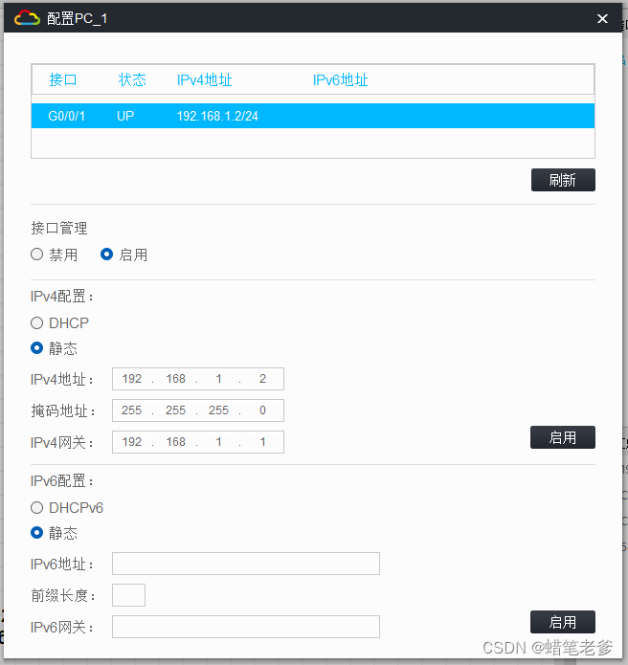Choose 静态 under IPv4配置
Viewport: 628px width, 665px height.
point(37,348)
